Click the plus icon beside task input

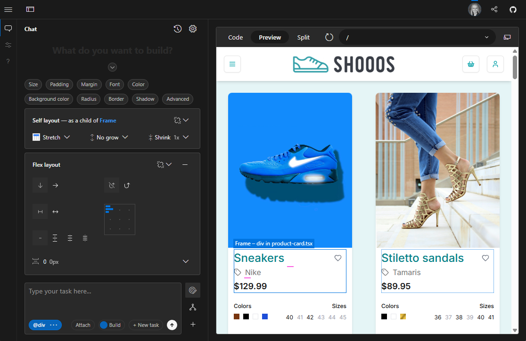(x=193, y=324)
